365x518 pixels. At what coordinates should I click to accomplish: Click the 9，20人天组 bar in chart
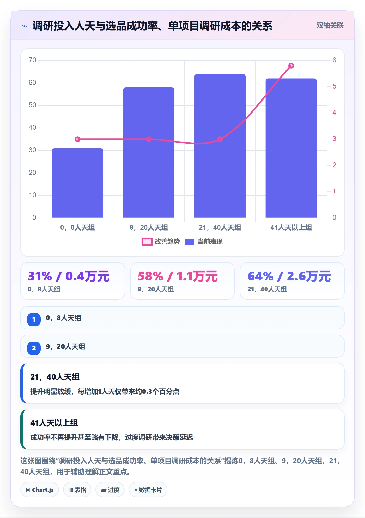coord(149,152)
